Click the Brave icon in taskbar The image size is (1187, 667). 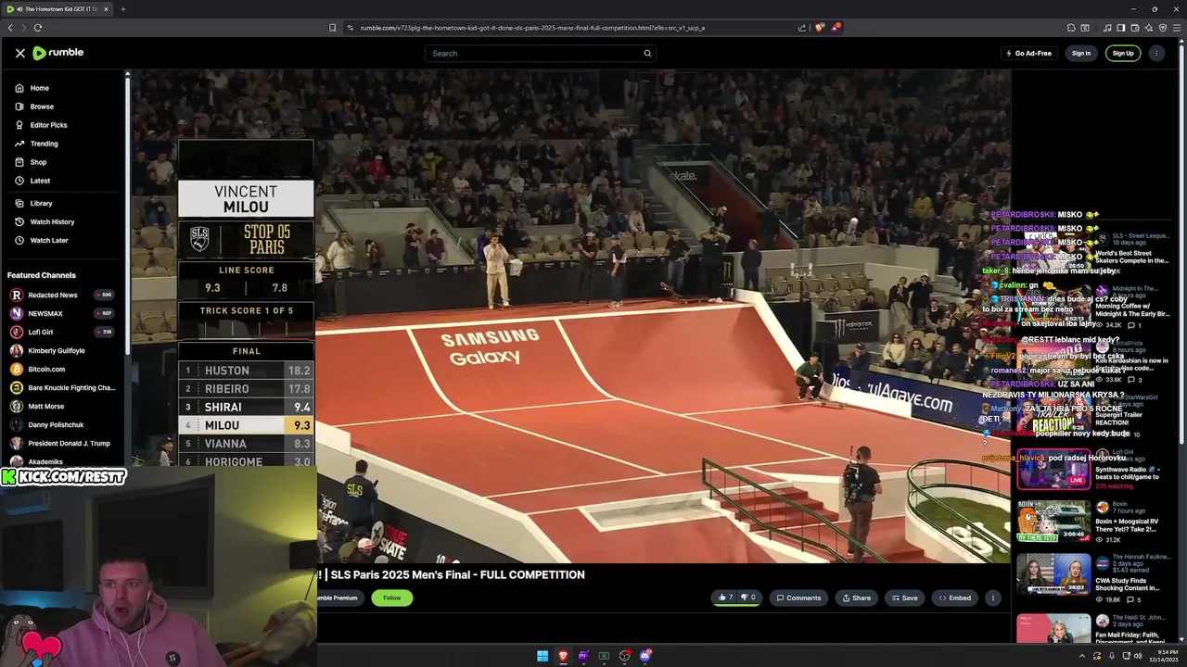563,656
